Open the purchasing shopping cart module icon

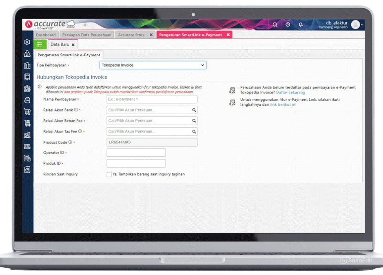click(x=27, y=111)
